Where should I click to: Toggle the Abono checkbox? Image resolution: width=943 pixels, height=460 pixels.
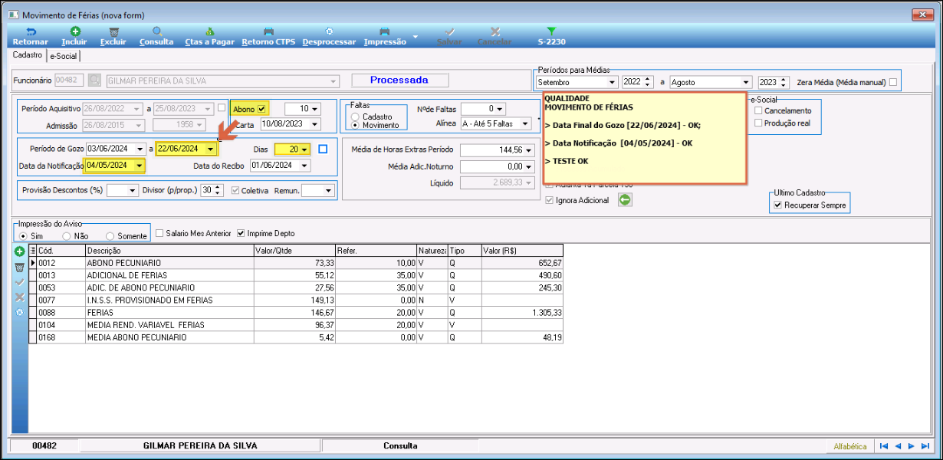click(261, 108)
